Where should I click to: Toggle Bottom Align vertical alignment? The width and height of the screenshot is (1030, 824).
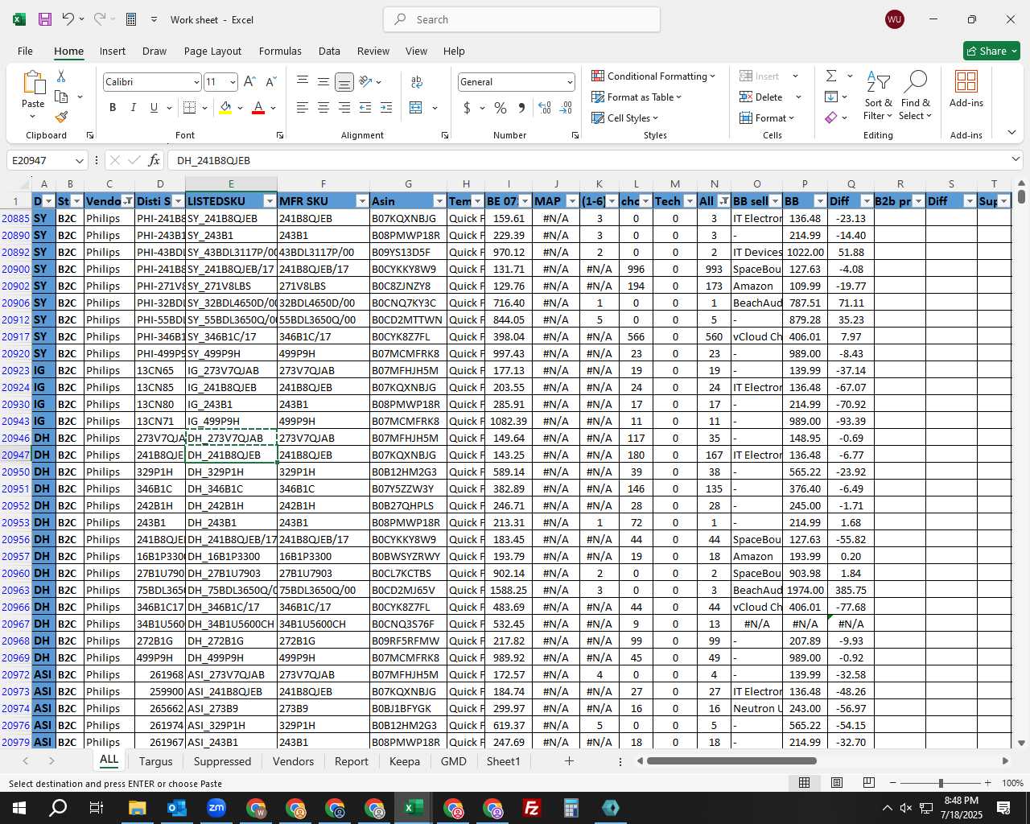click(344, 82)
